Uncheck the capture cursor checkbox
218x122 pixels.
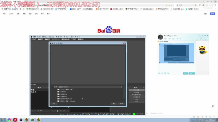click(x=58, y=96)
